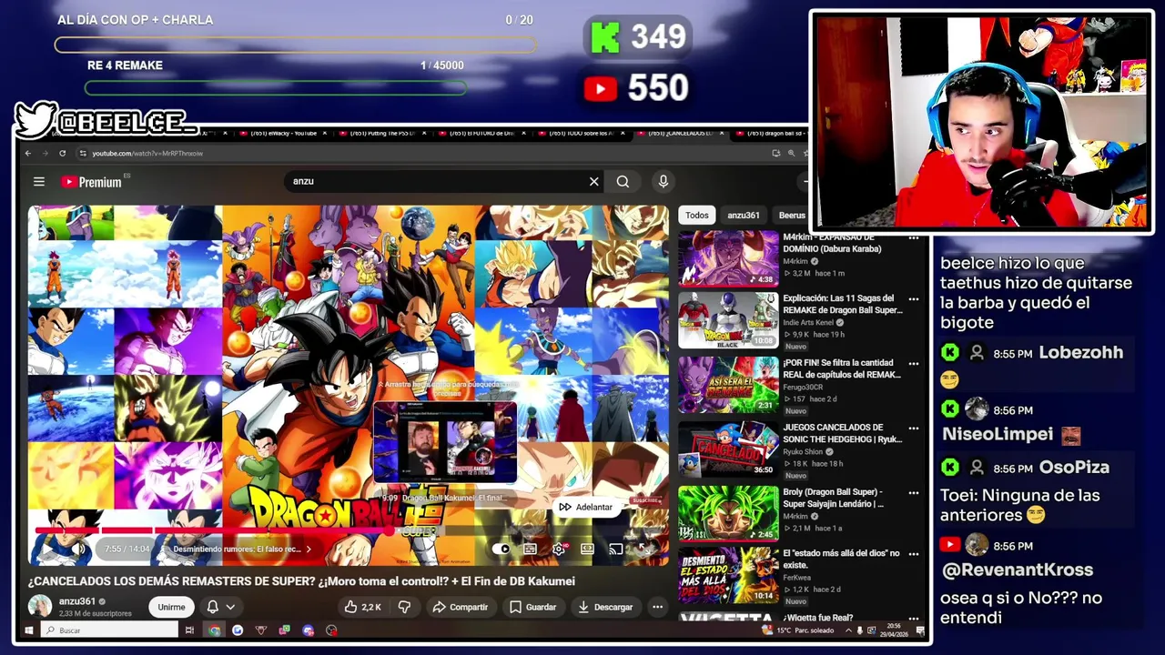Open the Task View icon on the taskbar
Image resolution: width=1165 pixels, height=655 pixels.
pos(189,630)
